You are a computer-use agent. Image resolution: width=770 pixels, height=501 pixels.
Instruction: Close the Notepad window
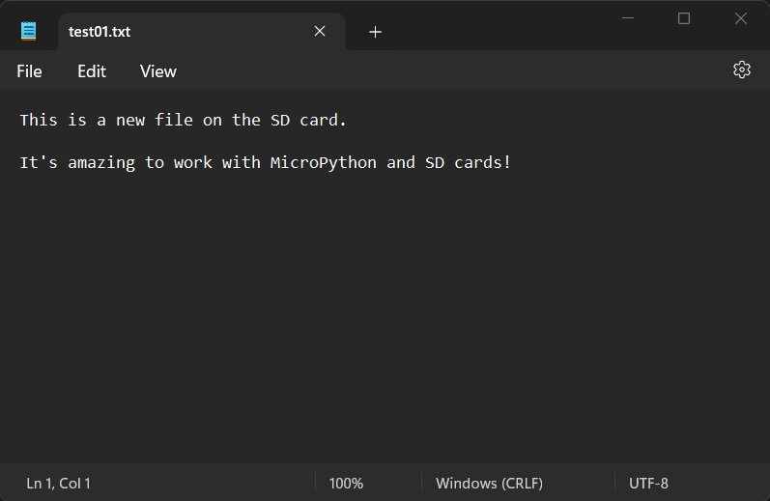pyautogui.click(x=741, y=18)
